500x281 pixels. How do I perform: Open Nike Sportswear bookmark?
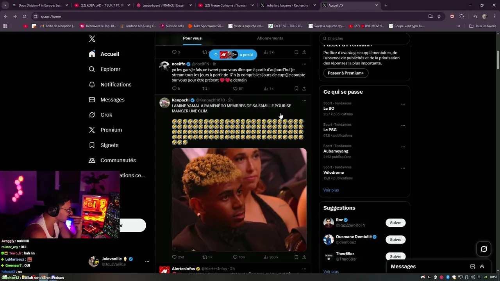click(206, 26)
